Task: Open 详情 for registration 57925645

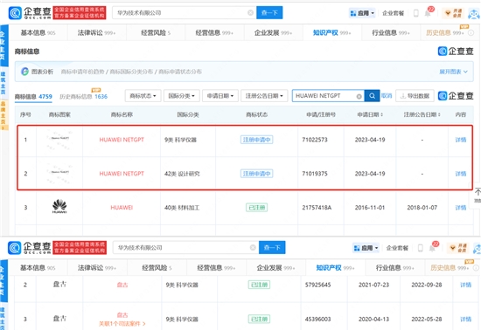Action: click(x=465, y=285)
